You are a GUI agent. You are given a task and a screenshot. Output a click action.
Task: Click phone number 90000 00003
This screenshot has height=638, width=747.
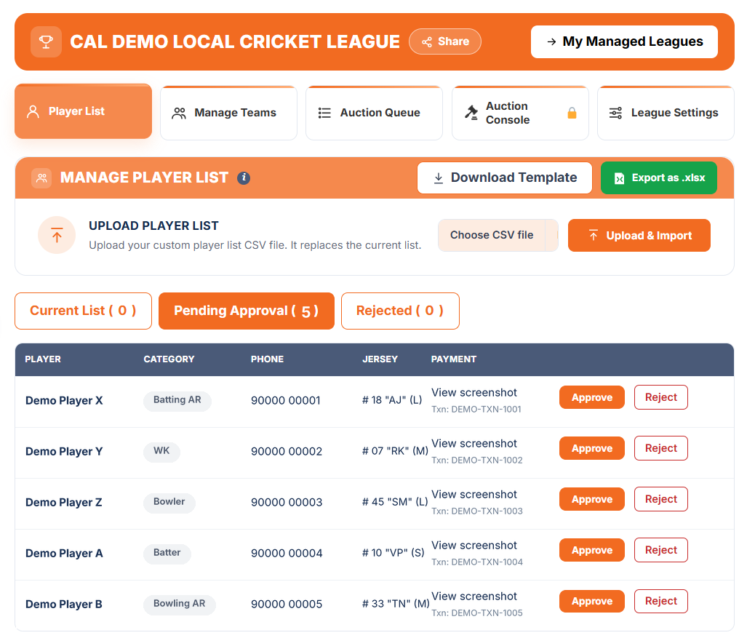[x=287, y=503]
